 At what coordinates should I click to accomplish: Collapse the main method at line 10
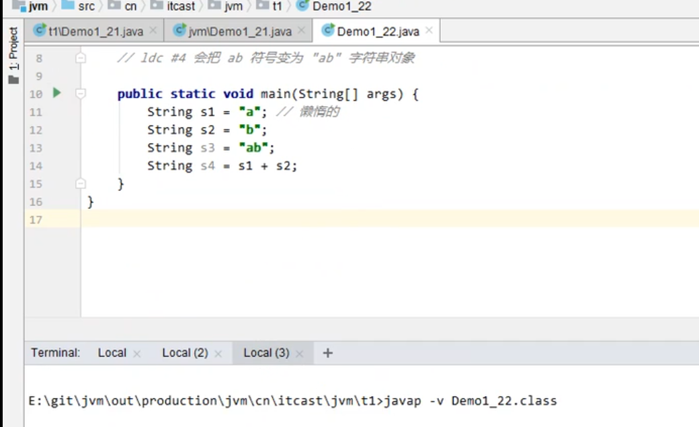click(81, 93)
